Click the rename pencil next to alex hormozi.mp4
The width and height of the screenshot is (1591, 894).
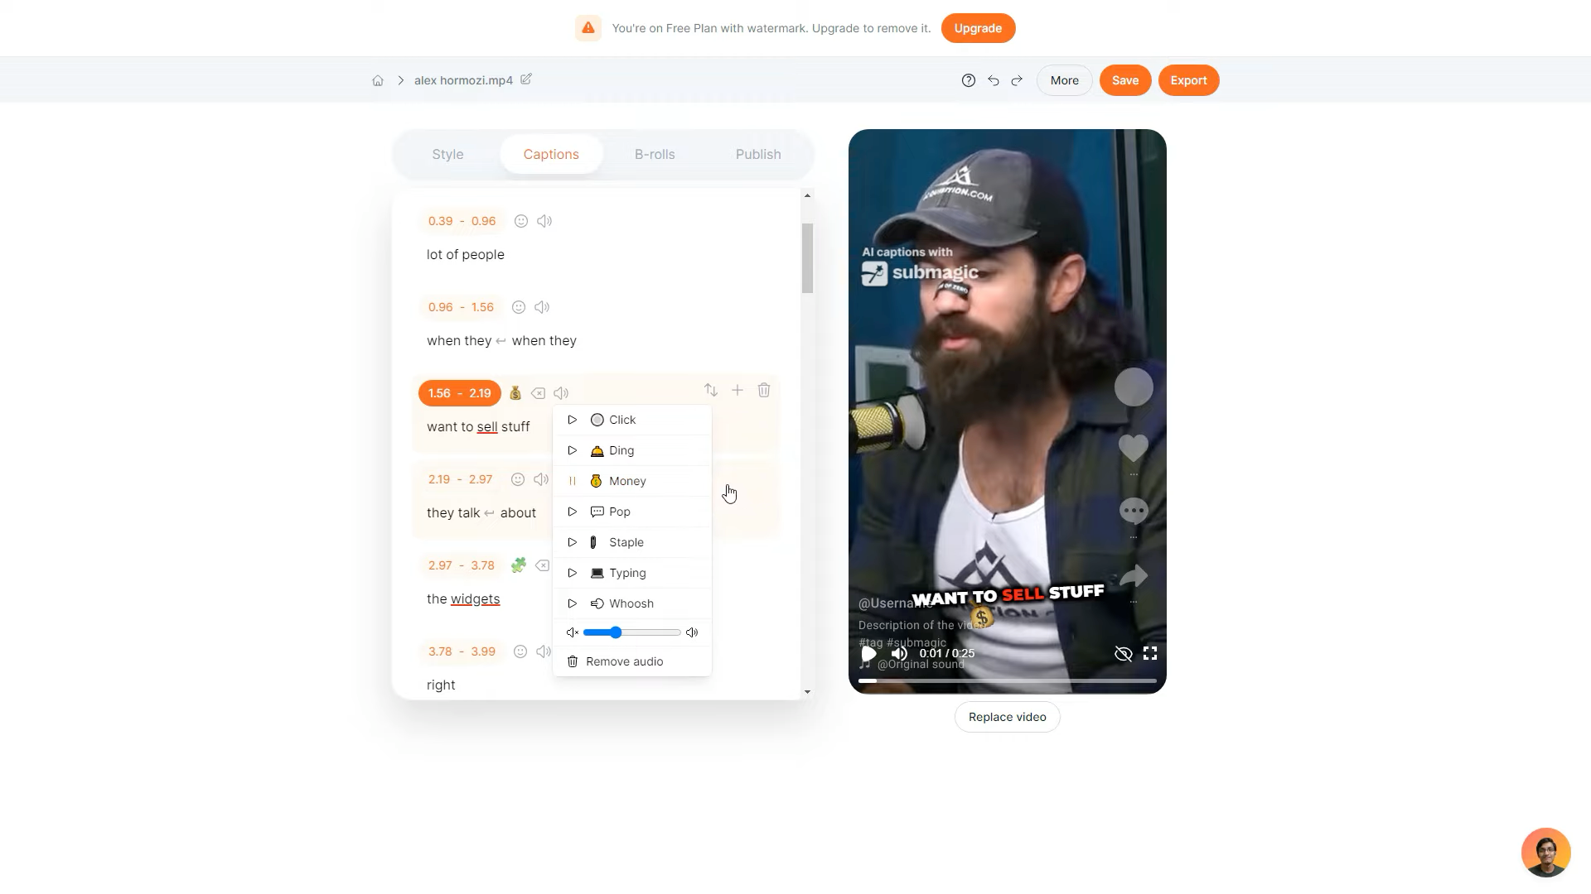[526, 79]
